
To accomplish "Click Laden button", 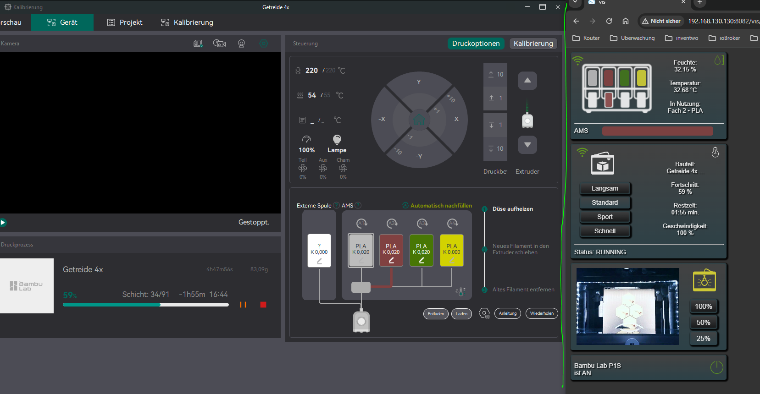I will (x=461, y=314).
